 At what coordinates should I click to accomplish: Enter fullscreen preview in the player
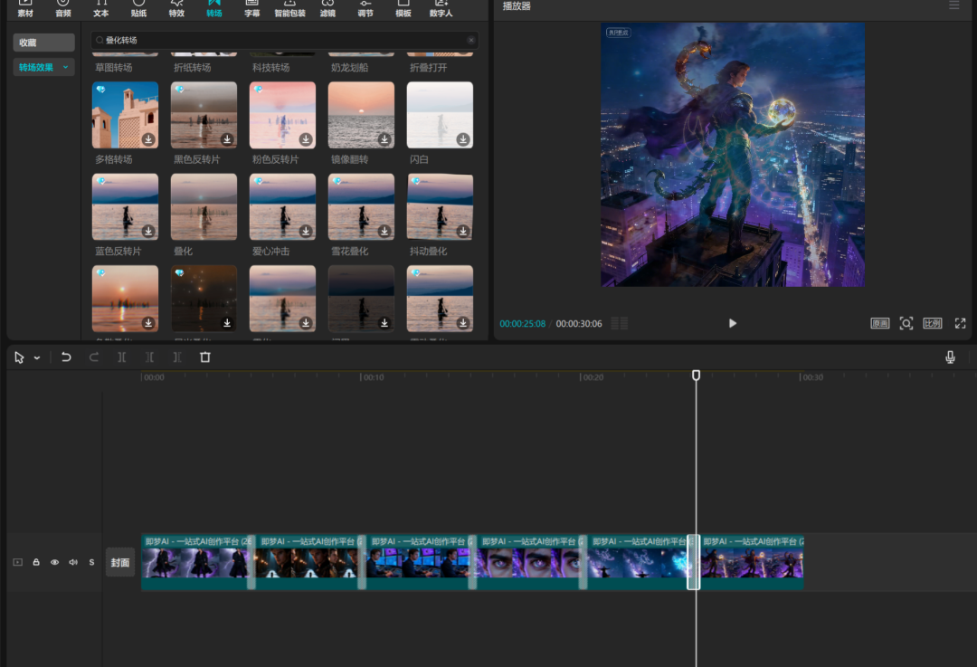[x=960, y=323]
